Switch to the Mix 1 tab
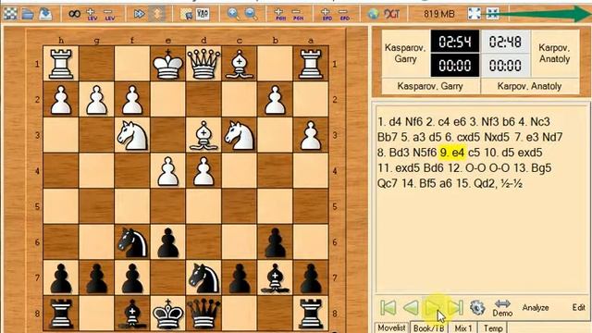This screenshot has width=592, height=333. coord(462,327)
